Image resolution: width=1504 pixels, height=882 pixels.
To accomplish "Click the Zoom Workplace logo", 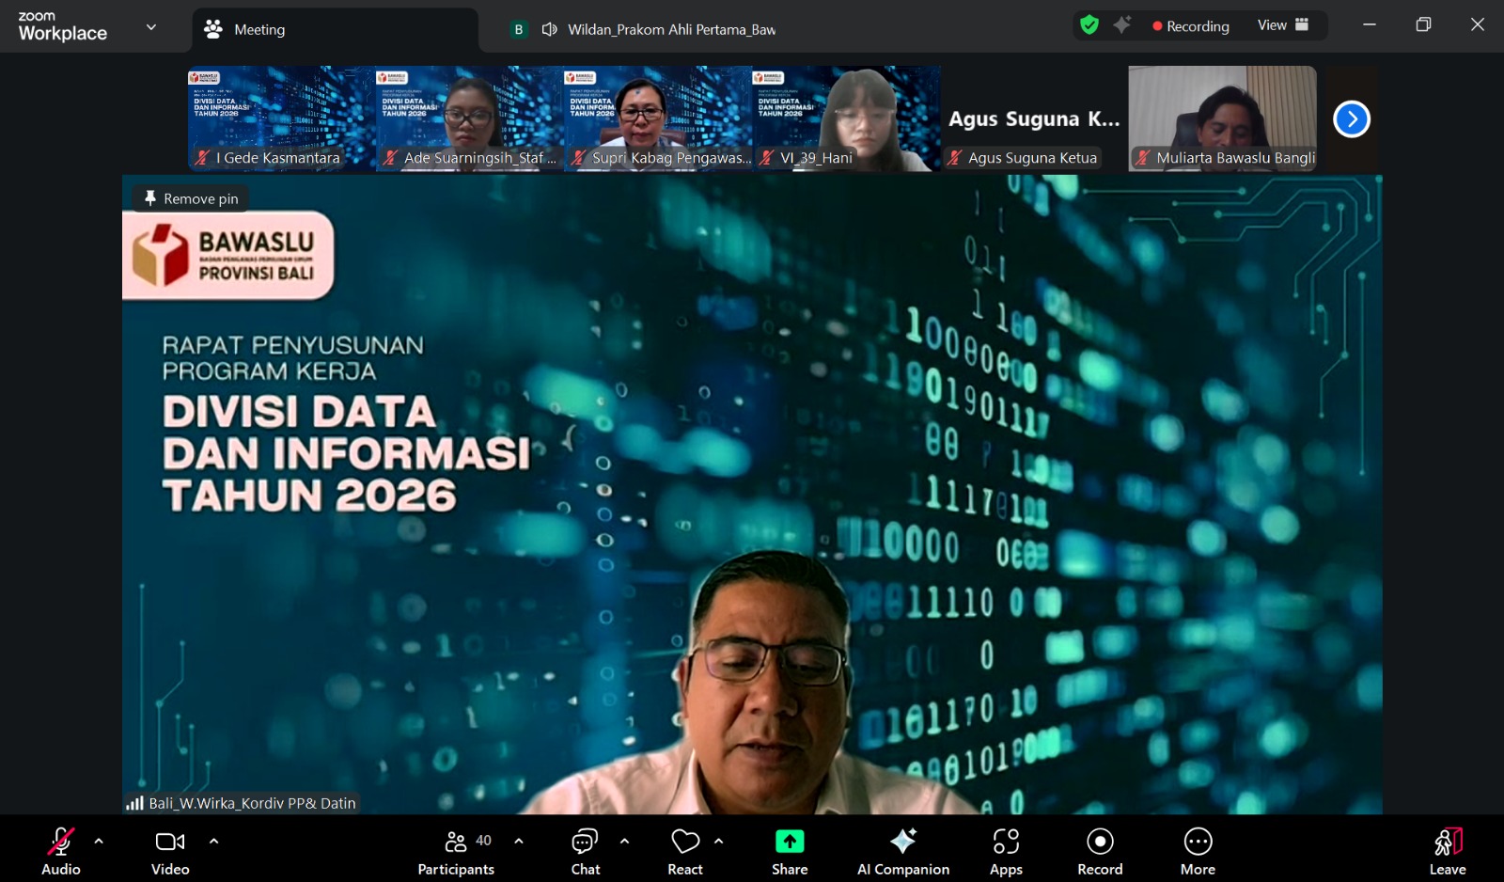I will coord(62,26).
